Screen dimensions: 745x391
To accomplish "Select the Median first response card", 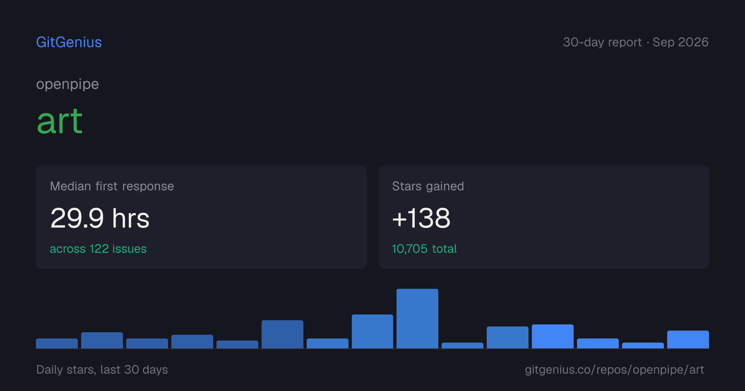I will coord(202,217).
